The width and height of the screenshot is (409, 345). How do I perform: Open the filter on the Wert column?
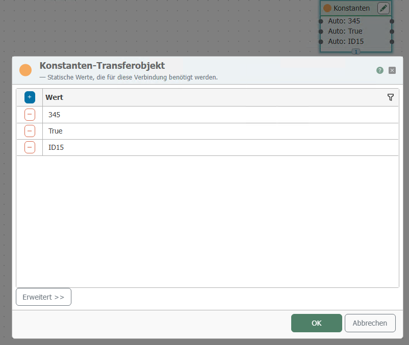[x=391, y=97]
